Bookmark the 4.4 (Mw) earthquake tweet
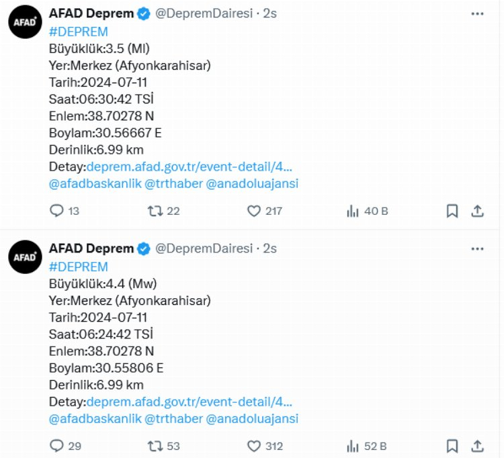This screenshot has width=504, height=458. (452, 446)
